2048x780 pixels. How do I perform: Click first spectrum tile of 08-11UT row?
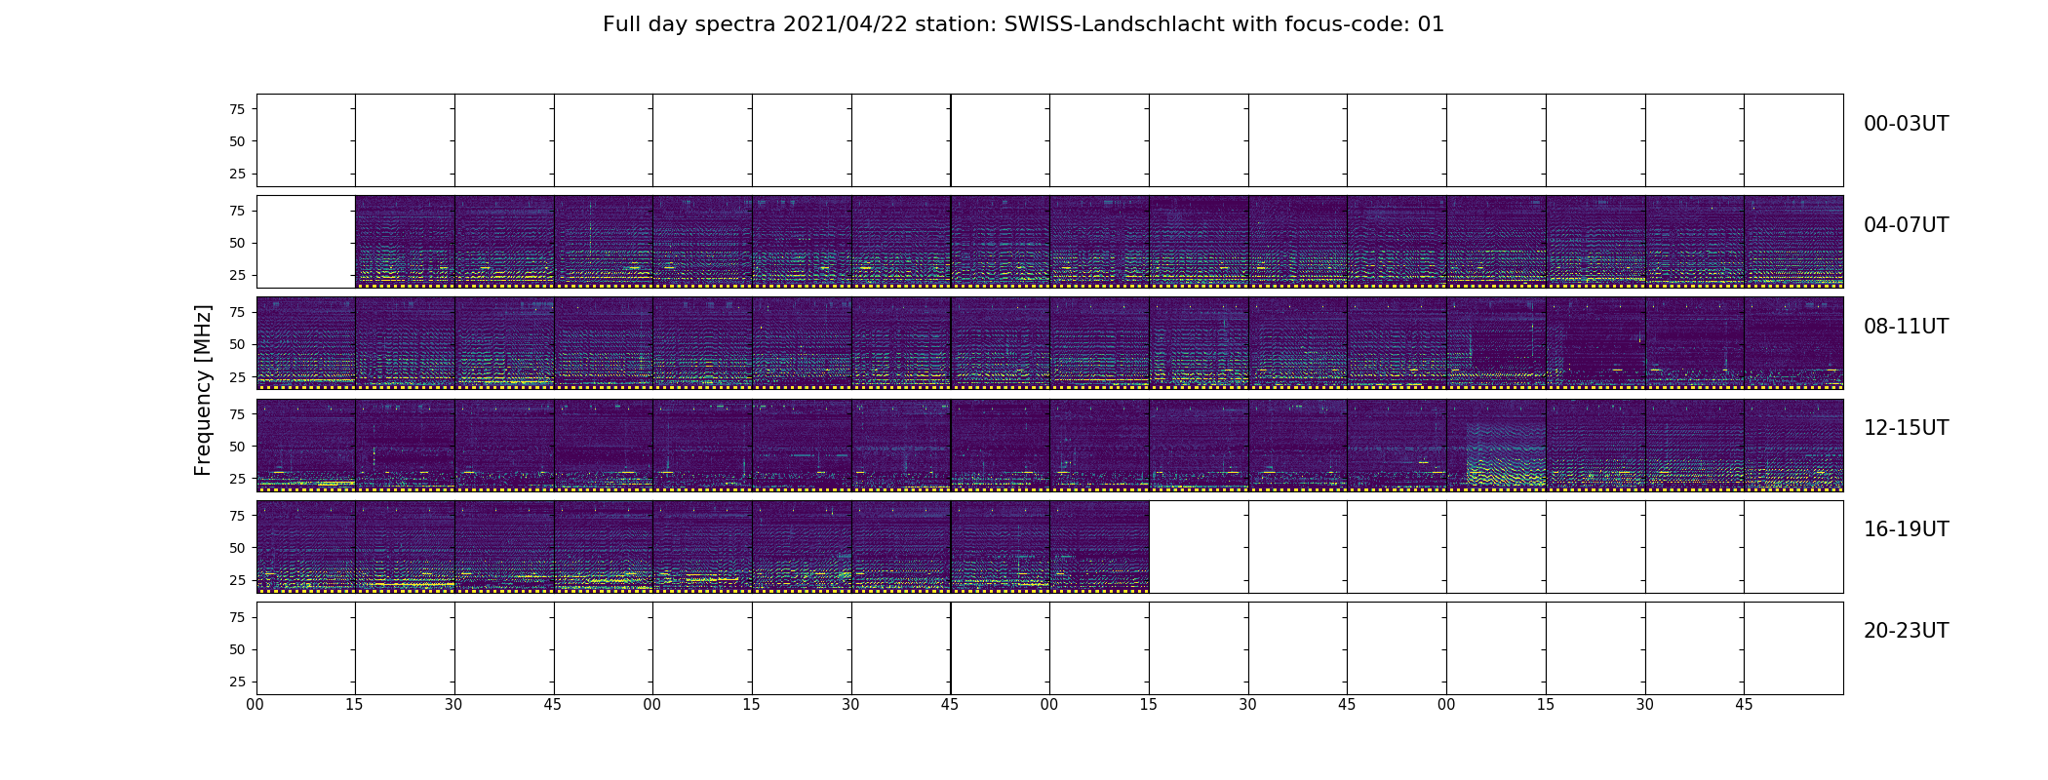[x=306, y=343]
